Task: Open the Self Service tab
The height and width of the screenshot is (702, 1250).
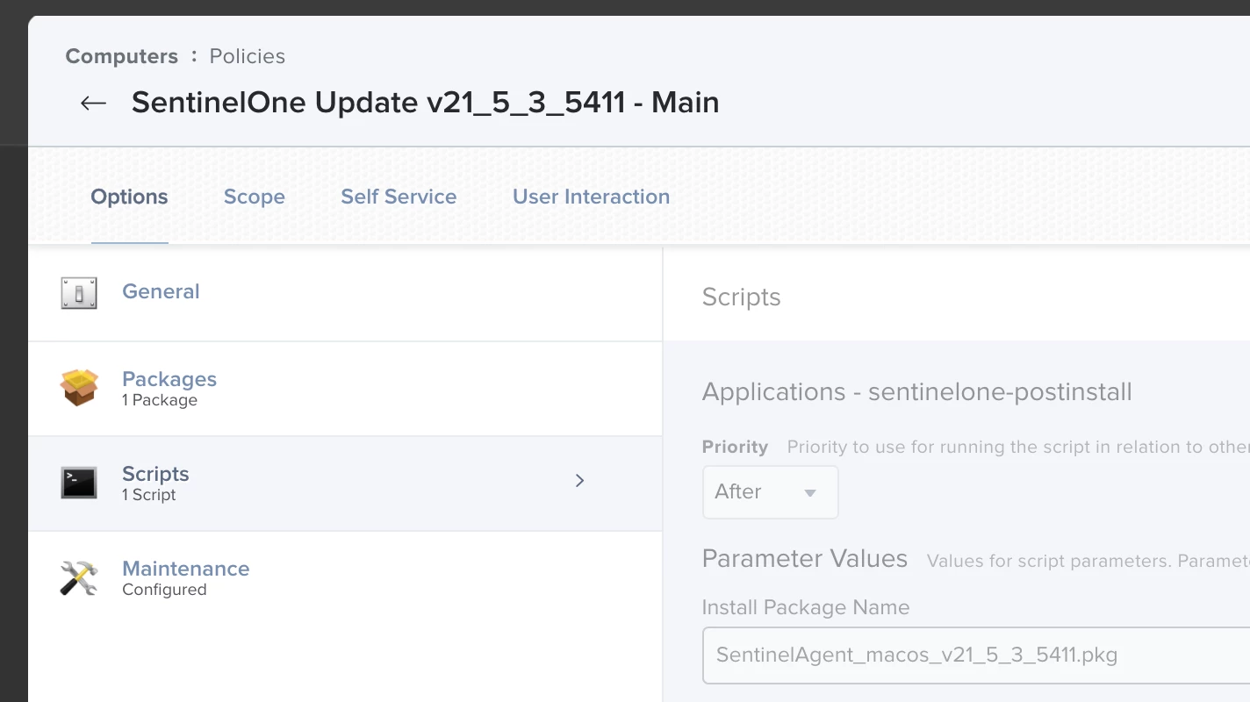Action: (x=399, y=197)
